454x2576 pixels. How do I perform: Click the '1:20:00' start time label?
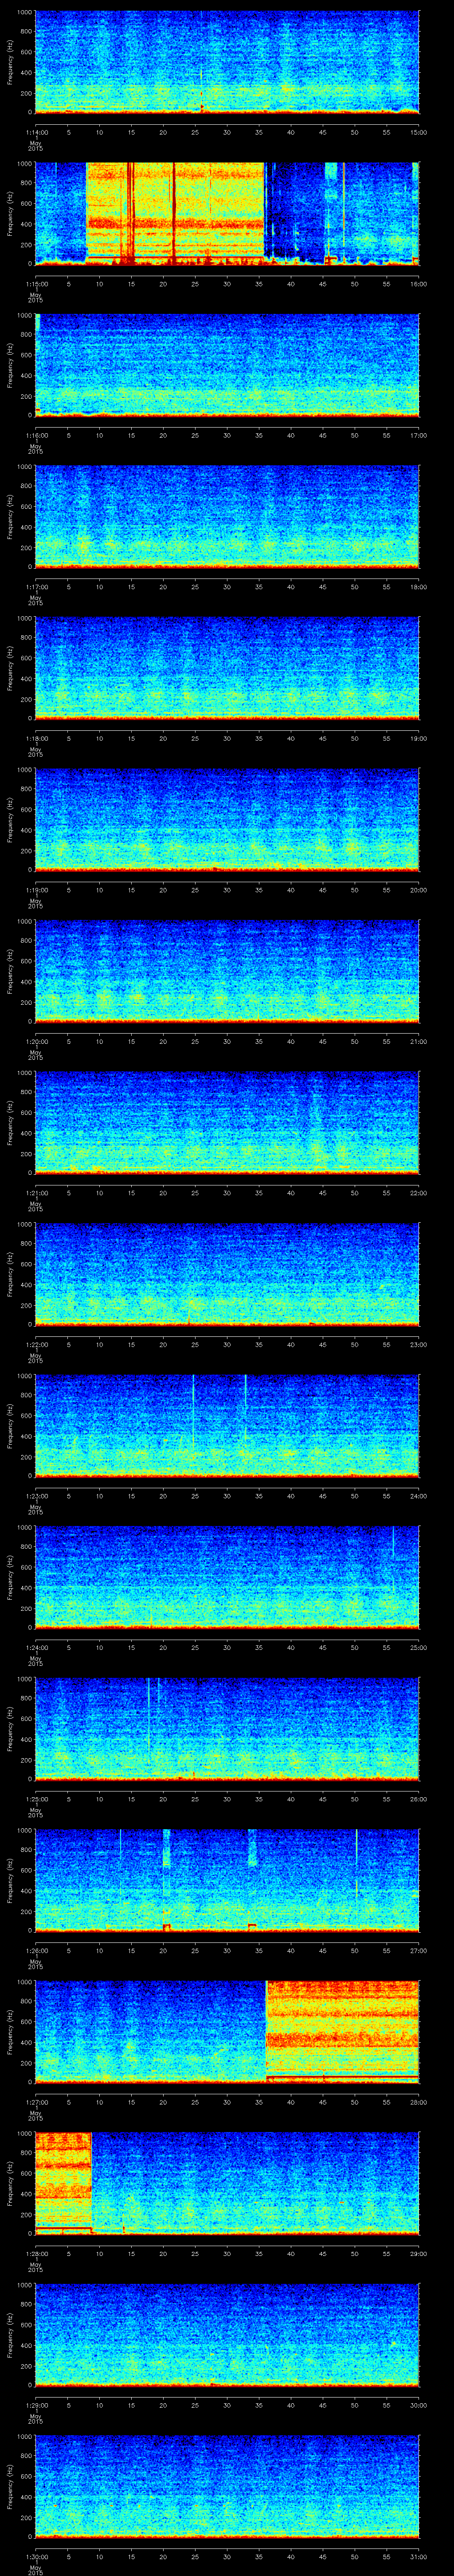click(x=36, y=1041)
